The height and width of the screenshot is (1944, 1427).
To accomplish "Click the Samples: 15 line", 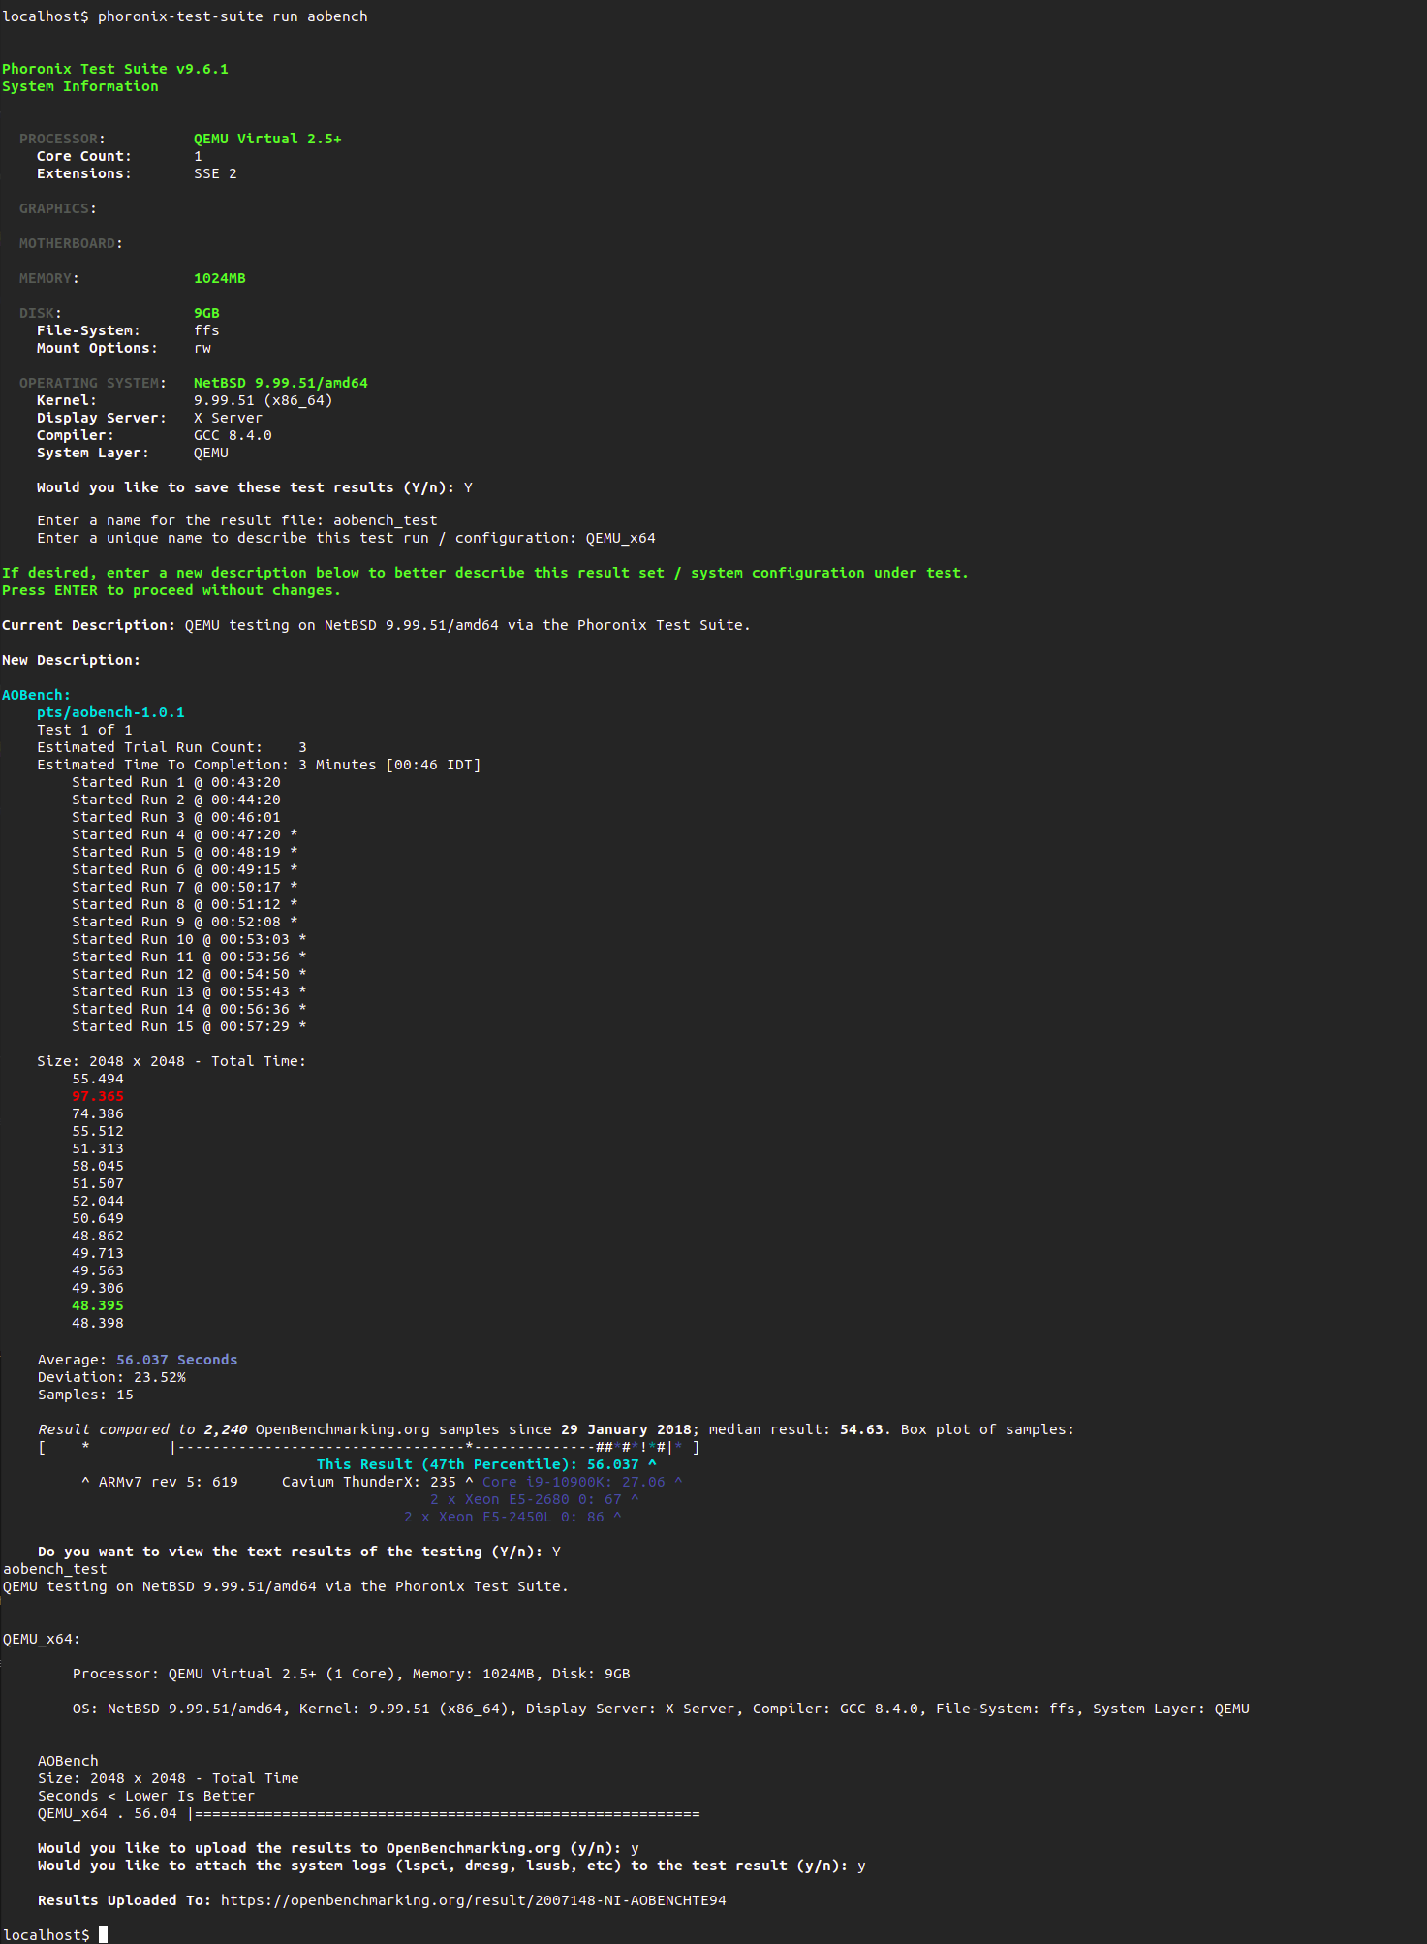I will pos(85,1395).
